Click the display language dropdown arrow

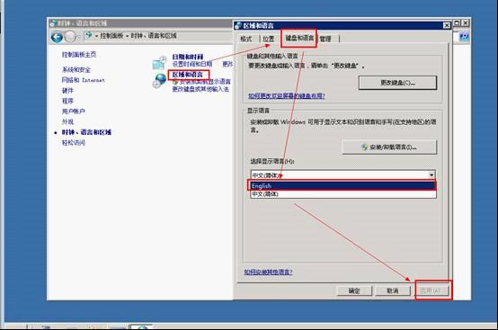431,175
